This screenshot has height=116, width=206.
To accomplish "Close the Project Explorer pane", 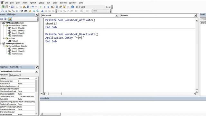I will coord(37,15).
